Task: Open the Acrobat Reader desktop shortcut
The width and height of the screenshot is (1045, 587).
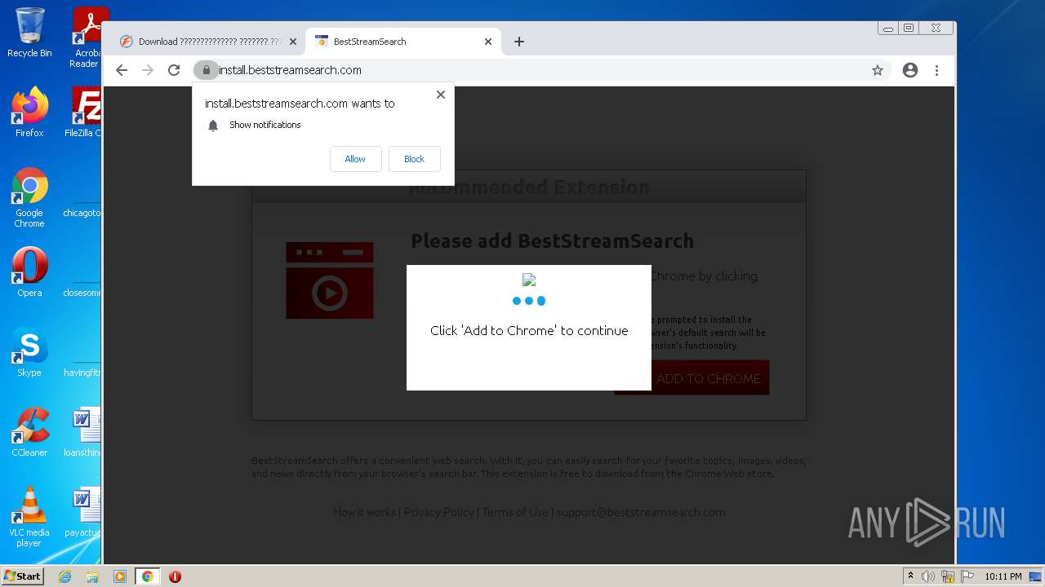Action: (x=87, y=38)
